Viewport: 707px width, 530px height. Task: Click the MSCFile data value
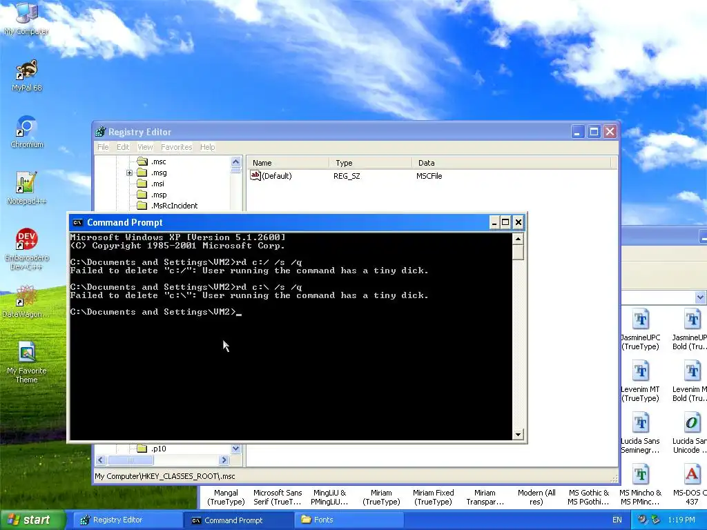coord(429,176)
